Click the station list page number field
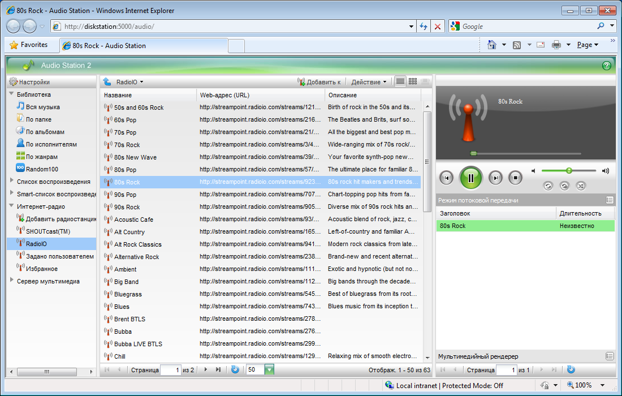This screenshot has width=622, height=396. (171, 370)
